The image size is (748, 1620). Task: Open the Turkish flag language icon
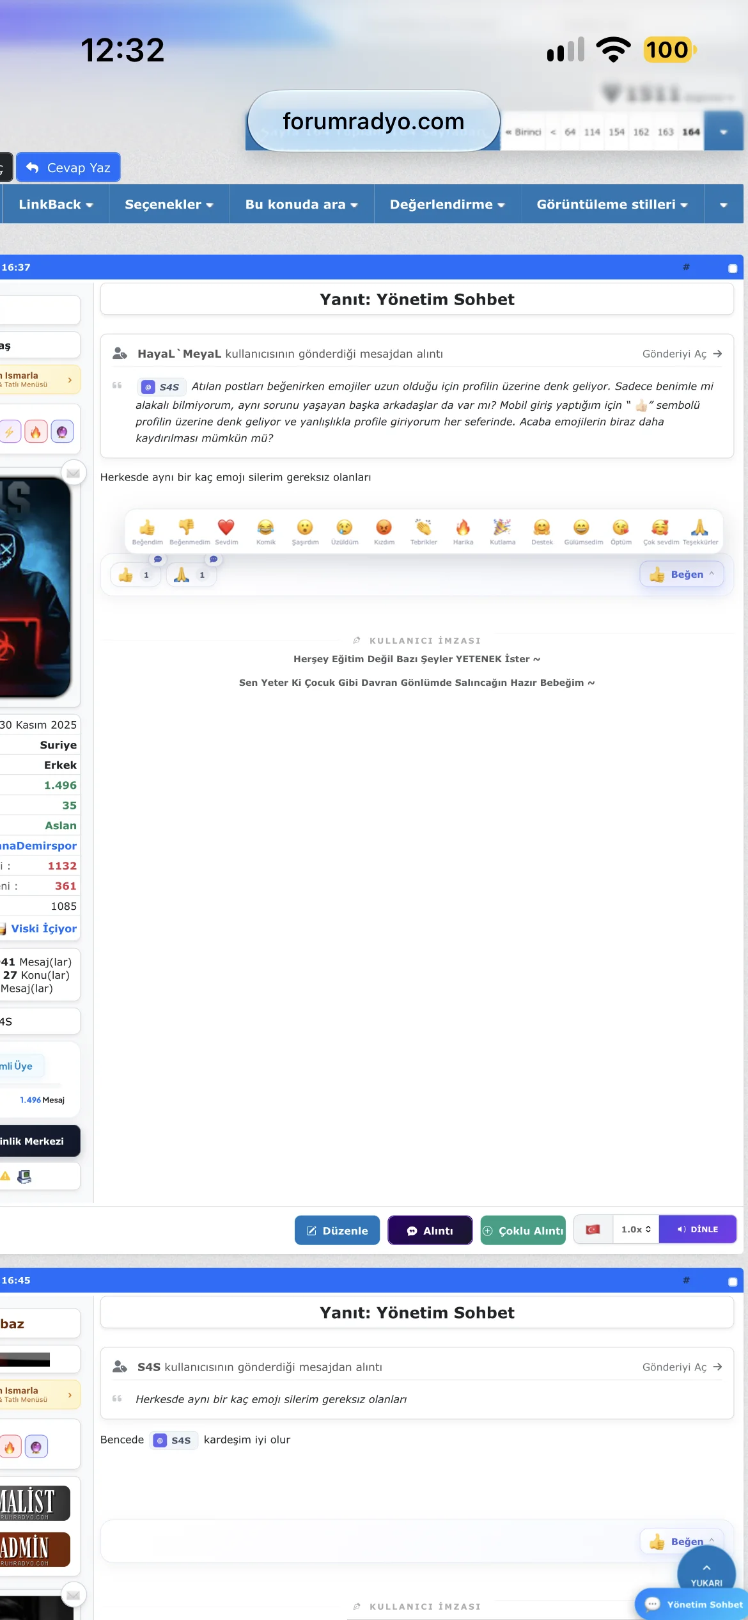pyautogui.click(x=593, y=1229)
